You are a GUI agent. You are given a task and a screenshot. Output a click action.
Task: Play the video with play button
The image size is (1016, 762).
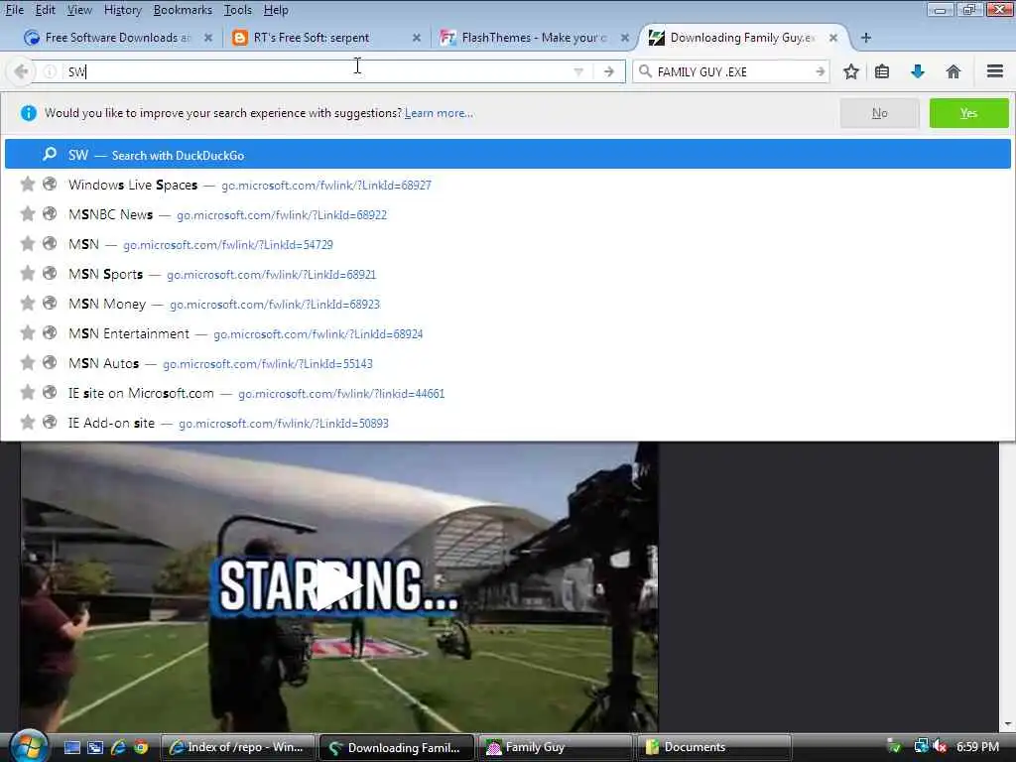pos(337,585)
